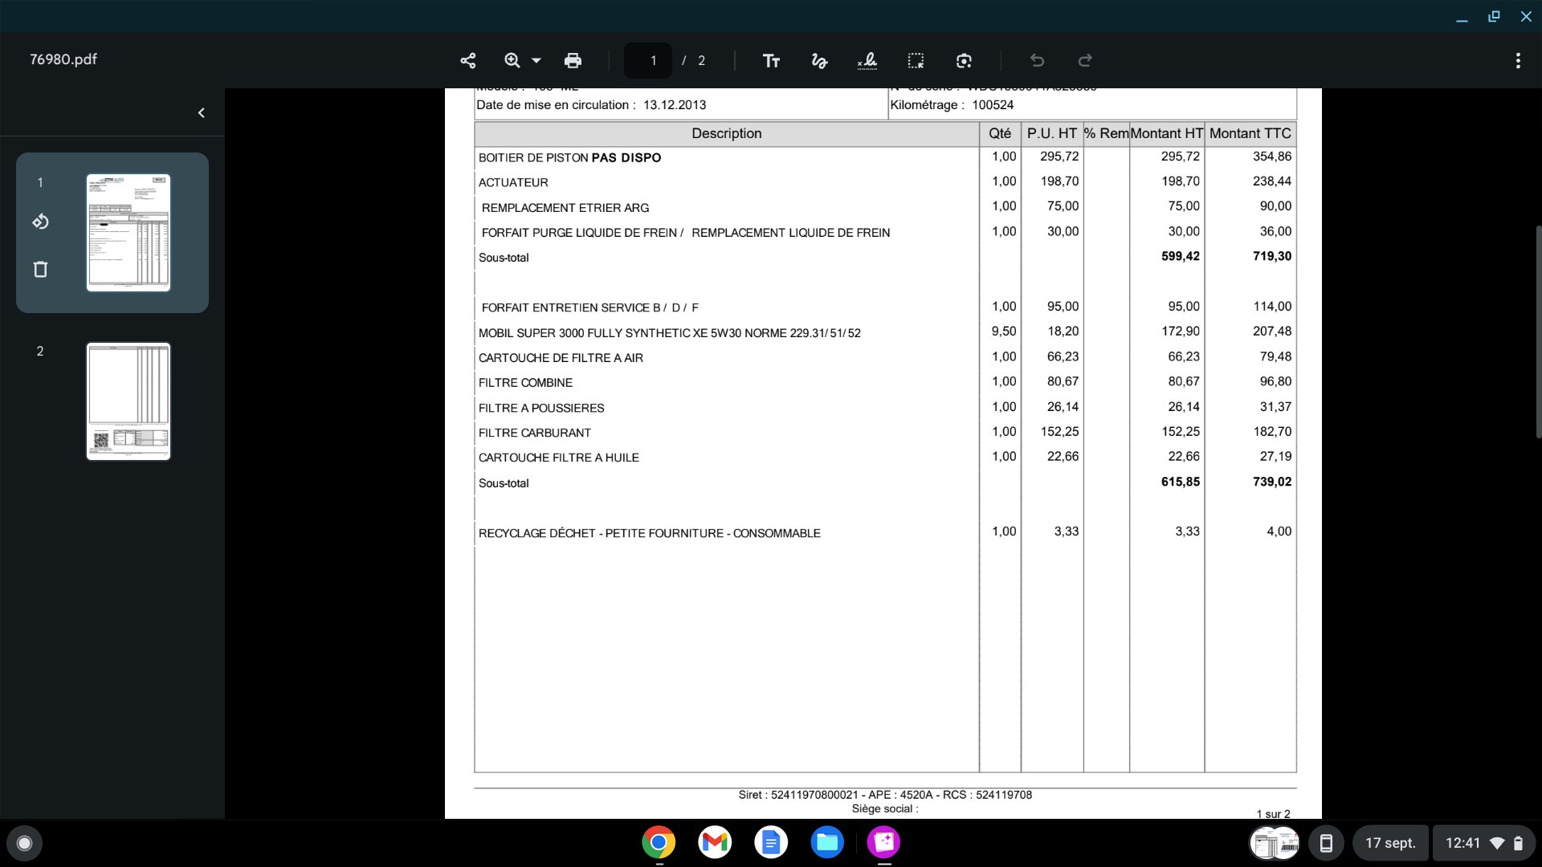Open the launcher circle button
The width and height of the screenshot is (1542, 867).
24,843
